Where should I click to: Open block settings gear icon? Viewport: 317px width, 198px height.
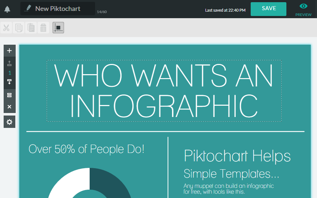[9, 122]
